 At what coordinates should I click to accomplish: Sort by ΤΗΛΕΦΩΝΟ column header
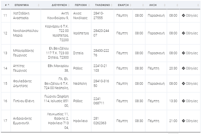(103, 5)
